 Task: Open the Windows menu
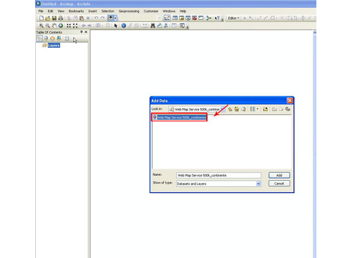coord(169,11)
